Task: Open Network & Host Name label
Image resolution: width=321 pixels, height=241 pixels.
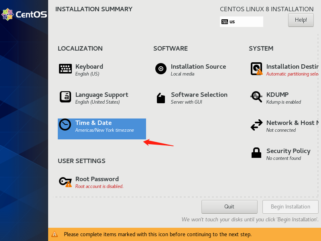Action: pyautogui.click(x=293, y=123)
